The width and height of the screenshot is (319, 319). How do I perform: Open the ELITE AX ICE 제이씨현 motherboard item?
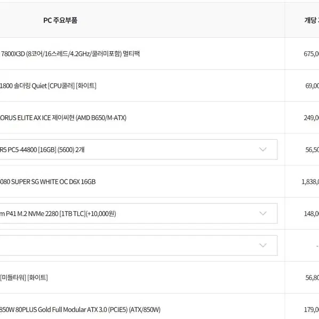(x=63, y=117)
